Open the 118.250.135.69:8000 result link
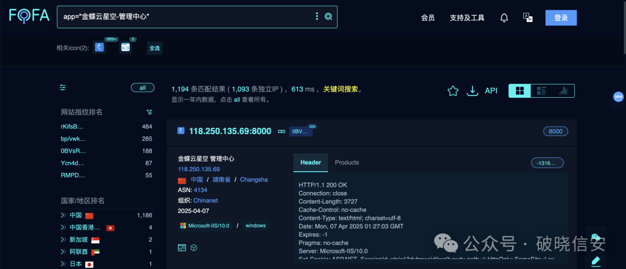 230,131
